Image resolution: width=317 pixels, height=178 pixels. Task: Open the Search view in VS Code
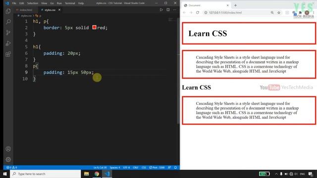coord(8,22)
